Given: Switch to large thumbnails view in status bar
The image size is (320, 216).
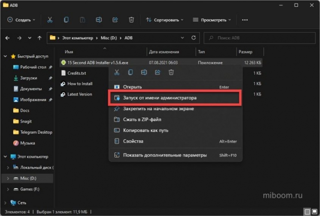Looking at the screenshot, I should pos(315,212).
